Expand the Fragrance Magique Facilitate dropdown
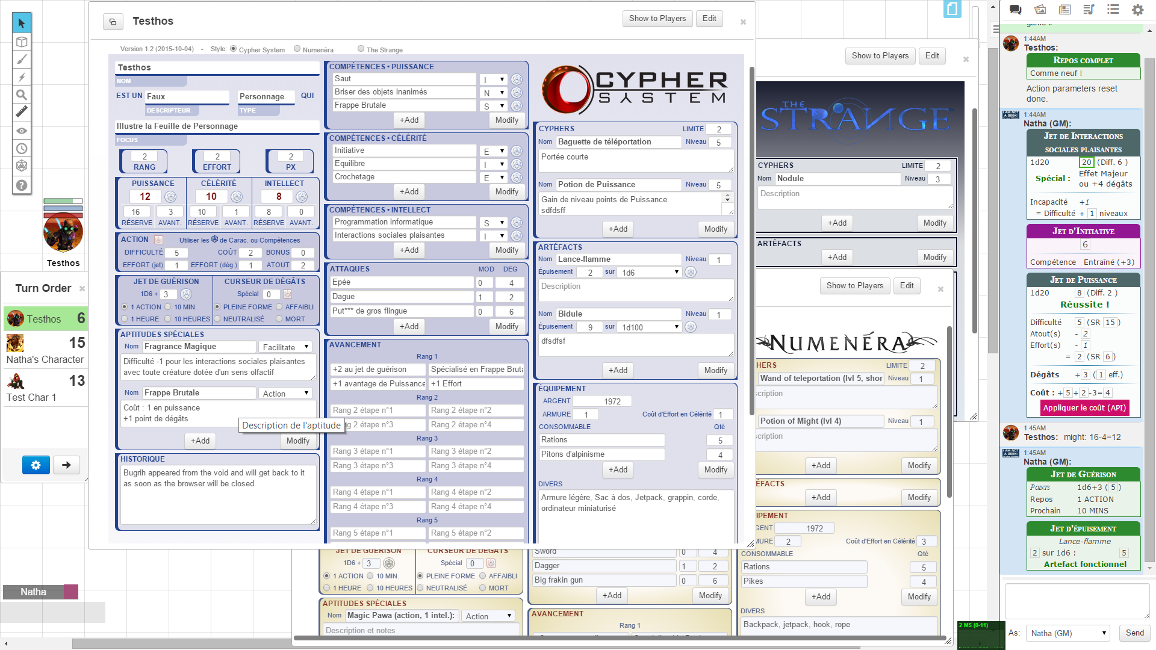The height and width of the screenshot is (650, 1156). point(285,347)
